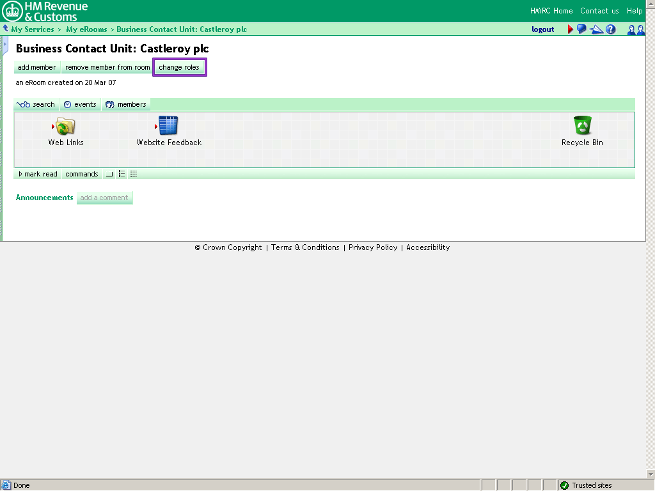Click the logout link
The width and height of the screenshot is (655, 491).
click(x=542, y=29)
